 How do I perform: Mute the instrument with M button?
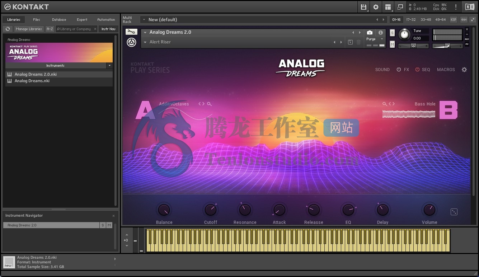click(392, 44)
